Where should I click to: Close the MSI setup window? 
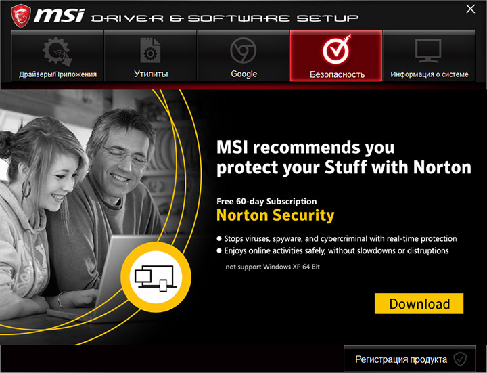(471, 9)
